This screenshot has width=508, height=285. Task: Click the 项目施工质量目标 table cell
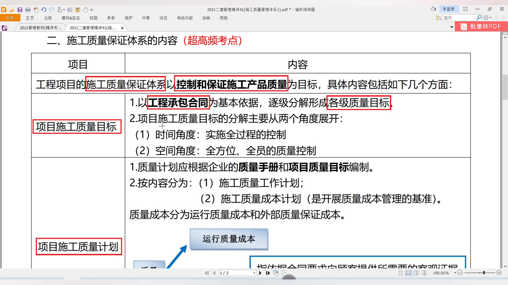point(78,125)
